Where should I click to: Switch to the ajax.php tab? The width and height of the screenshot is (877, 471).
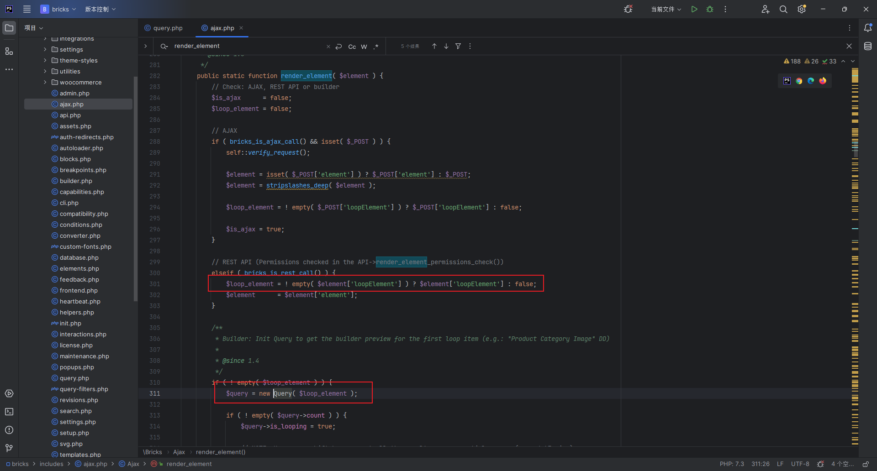point(218,28)
